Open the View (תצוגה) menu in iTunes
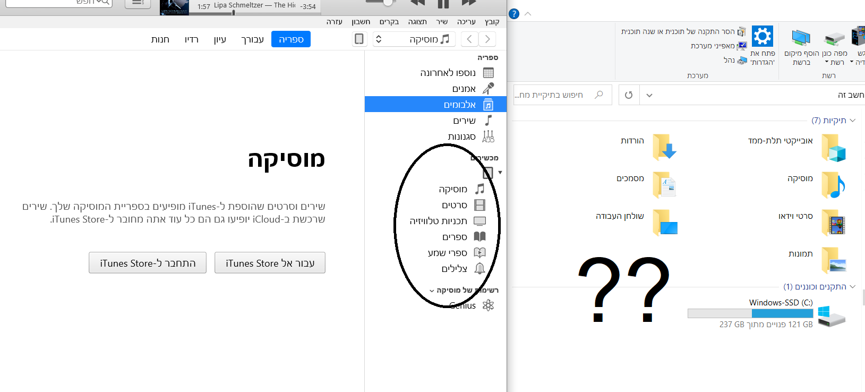The image size is (865, 392). point(417,22)
